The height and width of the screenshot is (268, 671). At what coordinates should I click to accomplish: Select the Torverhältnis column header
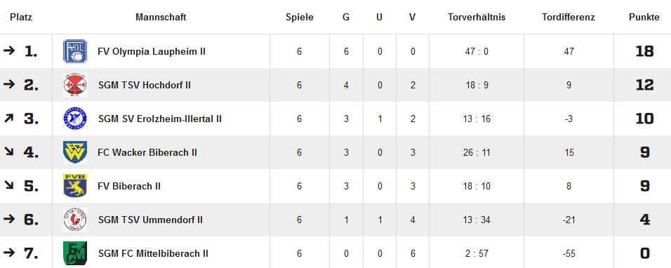click(477, 18)
